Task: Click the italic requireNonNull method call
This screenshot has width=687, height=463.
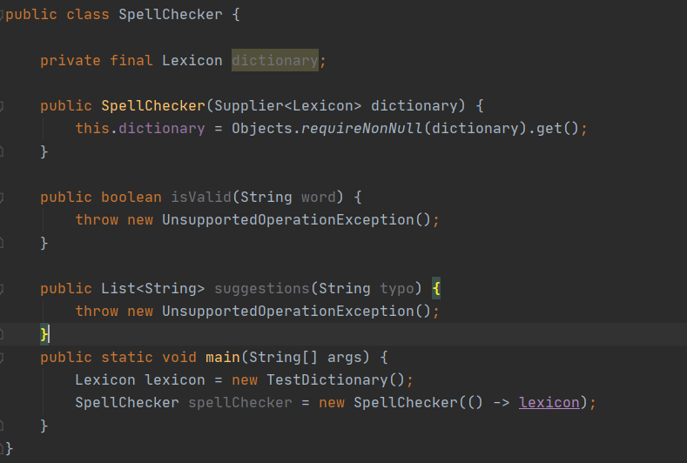Action: coord(361,128)
